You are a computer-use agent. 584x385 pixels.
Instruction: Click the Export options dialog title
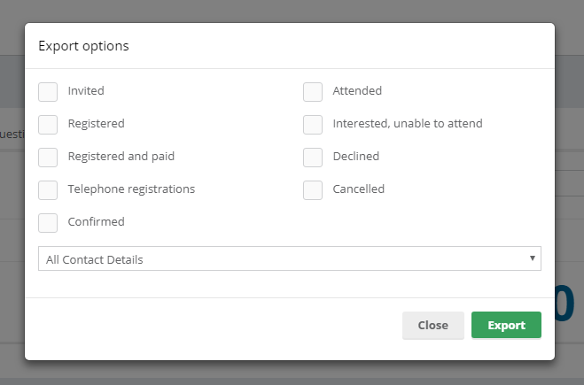(x=83, y=46)
